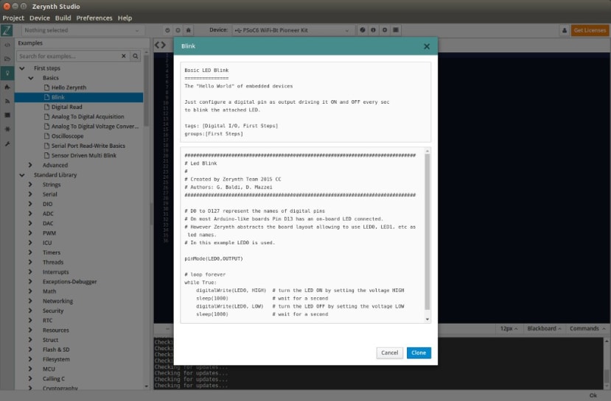Collapse the Standard Library tree node
611x401 pixels.
click(22, 175)
